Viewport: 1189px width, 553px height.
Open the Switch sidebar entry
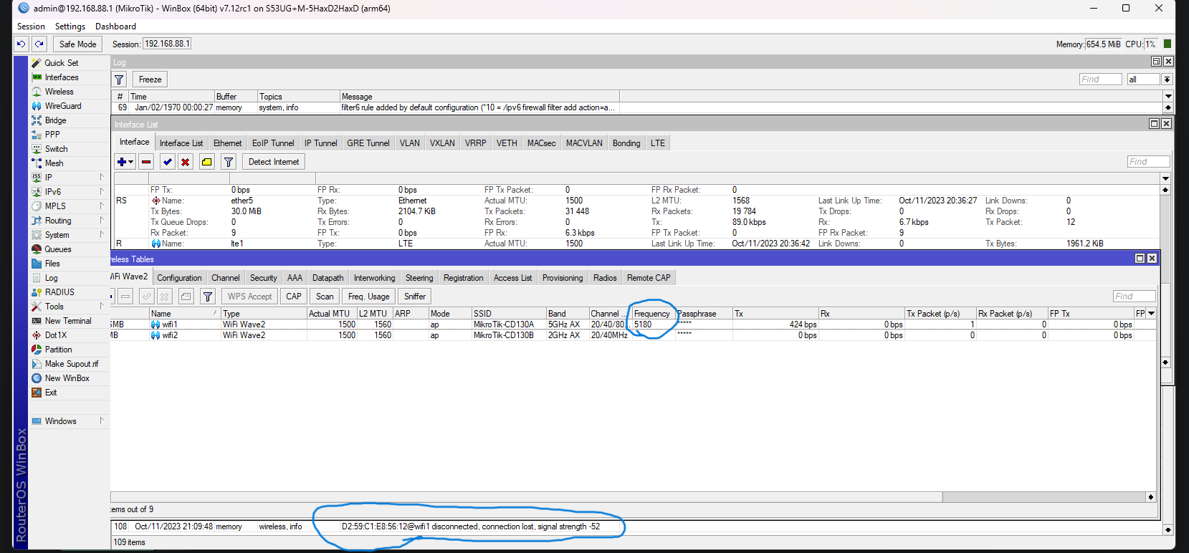56,149
